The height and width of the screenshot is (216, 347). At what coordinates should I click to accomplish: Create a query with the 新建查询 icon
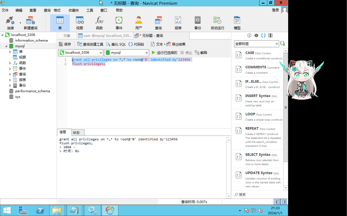tap(30, 22)
